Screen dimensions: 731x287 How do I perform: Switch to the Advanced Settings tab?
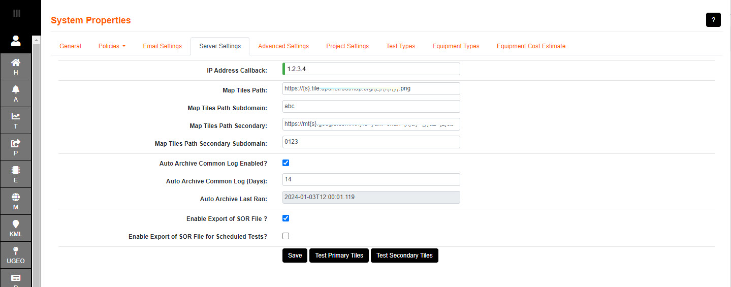point(283,46)
